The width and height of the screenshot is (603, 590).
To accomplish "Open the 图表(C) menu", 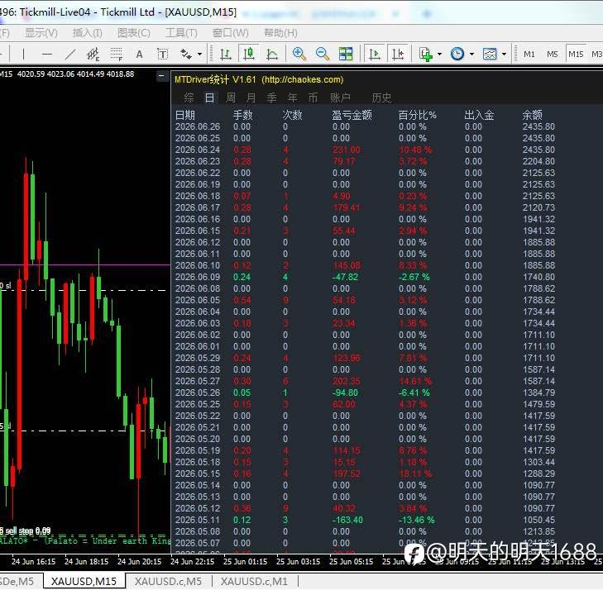I will (x=134, y=33).
